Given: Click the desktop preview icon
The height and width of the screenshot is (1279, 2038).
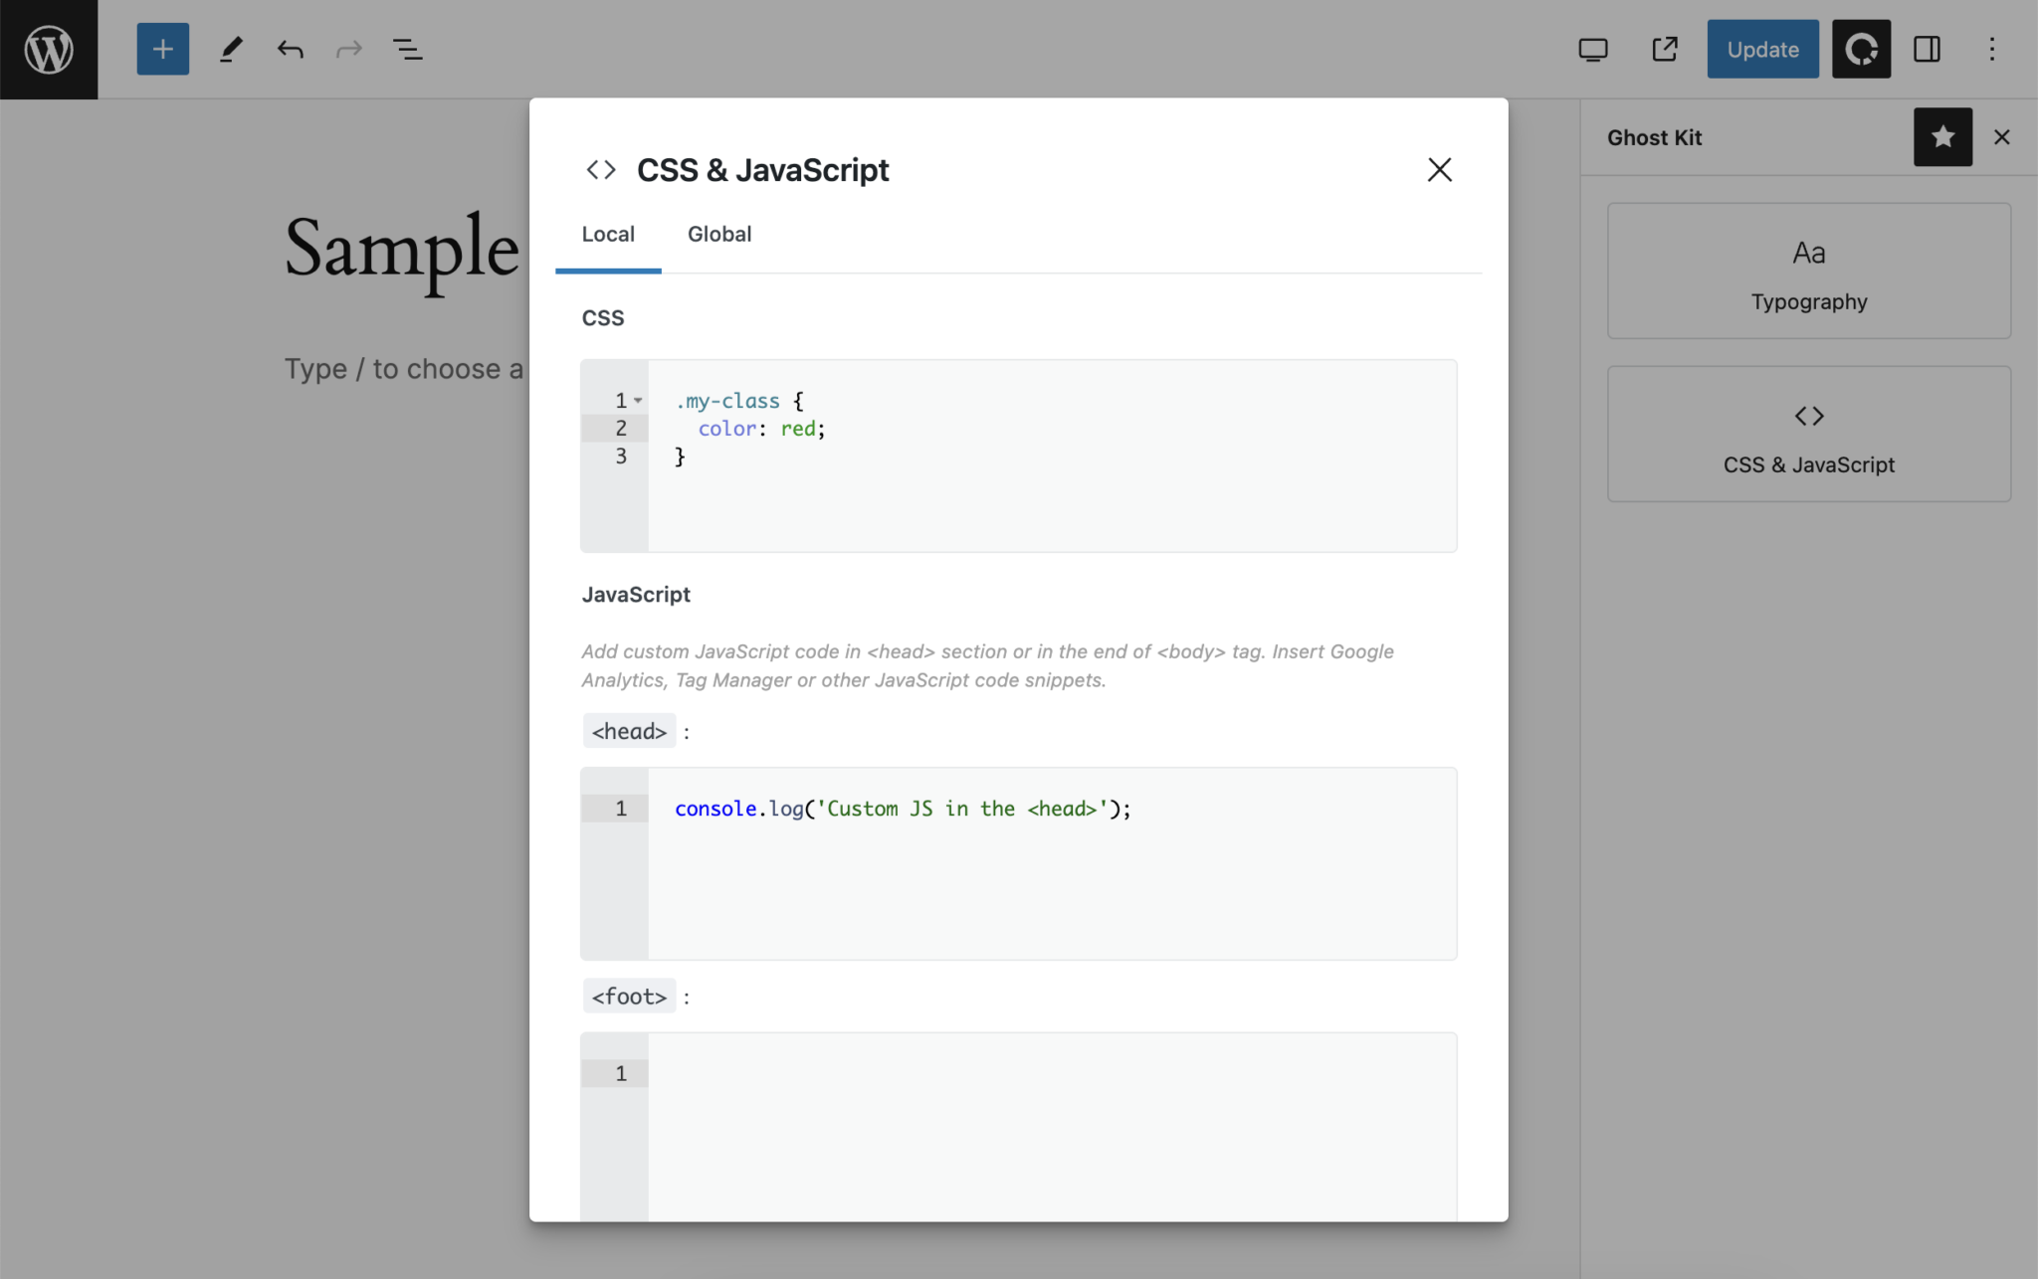Looking at the screenshot, I should [1593, 49].
